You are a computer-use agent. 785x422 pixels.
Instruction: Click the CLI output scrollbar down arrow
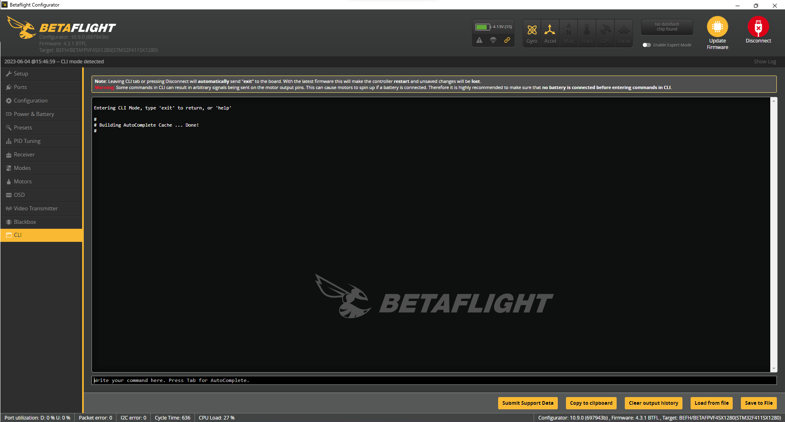[x=774, y=369]
